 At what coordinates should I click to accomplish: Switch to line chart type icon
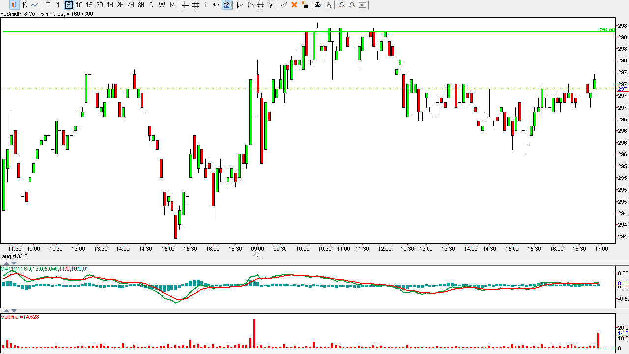point(35,5)
